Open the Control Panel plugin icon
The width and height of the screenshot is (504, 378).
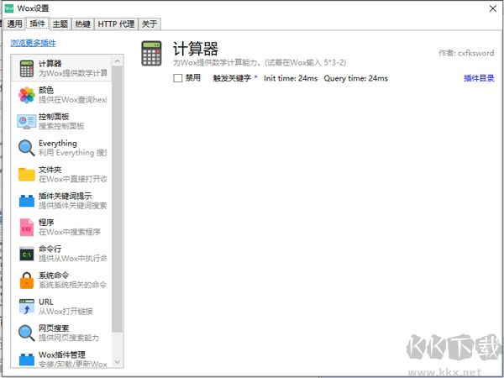click(x=27, y=122)
